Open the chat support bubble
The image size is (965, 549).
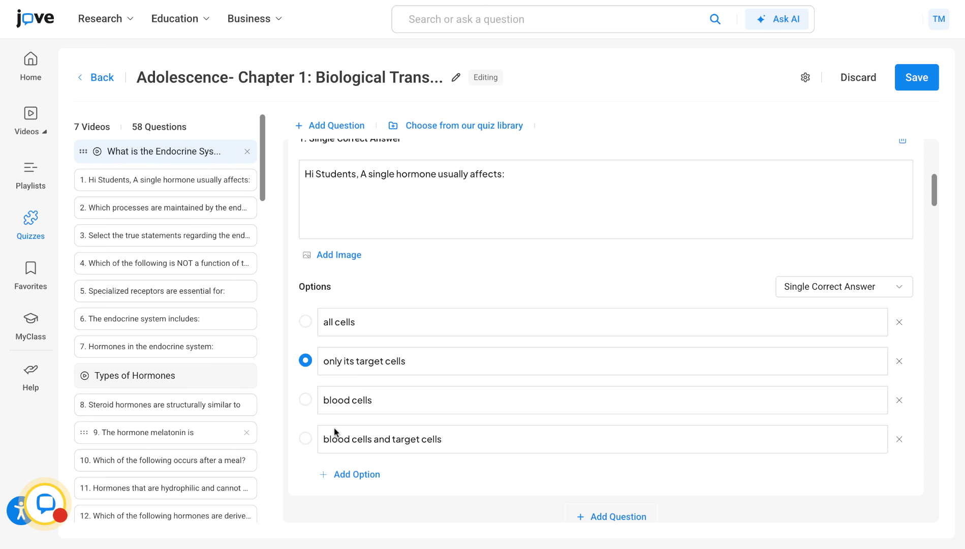[x=46, y=503]
